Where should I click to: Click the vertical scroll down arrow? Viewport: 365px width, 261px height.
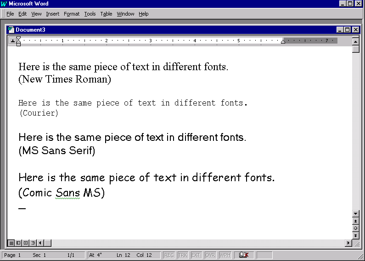[x=355, y=214]
